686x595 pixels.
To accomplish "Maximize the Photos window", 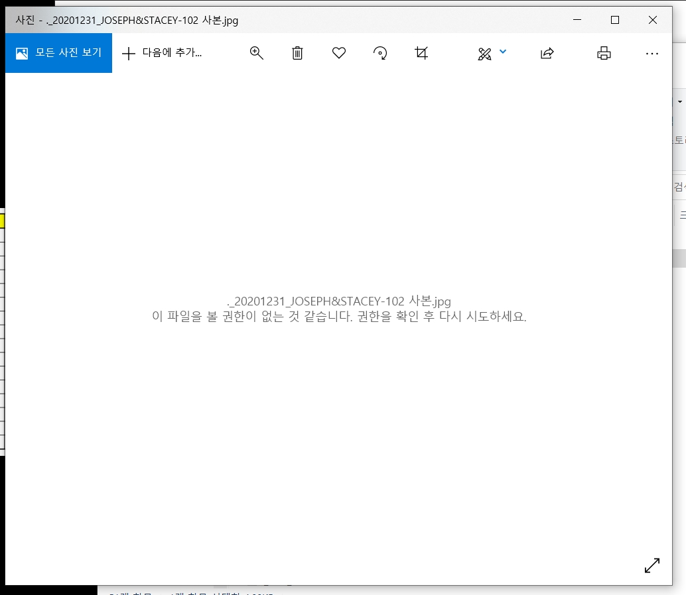I will [x=615, y=20].
